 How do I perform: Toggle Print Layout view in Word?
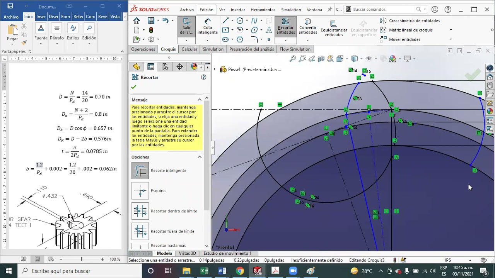point(38,259)
